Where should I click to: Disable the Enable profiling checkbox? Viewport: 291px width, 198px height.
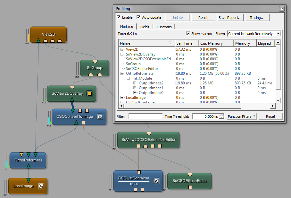point(119,17)
